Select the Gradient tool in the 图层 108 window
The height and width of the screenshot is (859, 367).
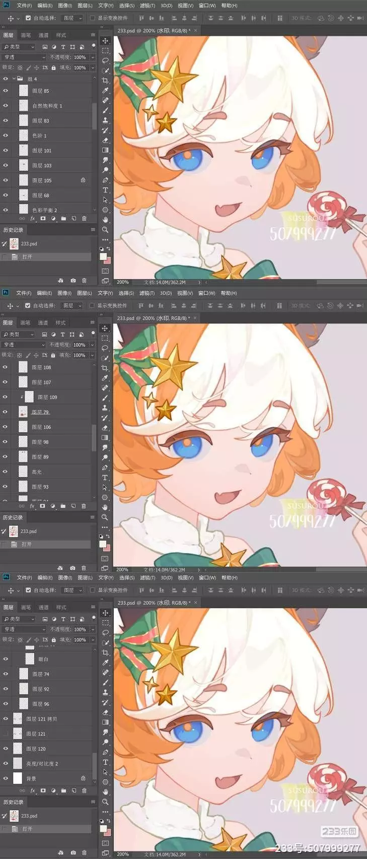(105, 438)
